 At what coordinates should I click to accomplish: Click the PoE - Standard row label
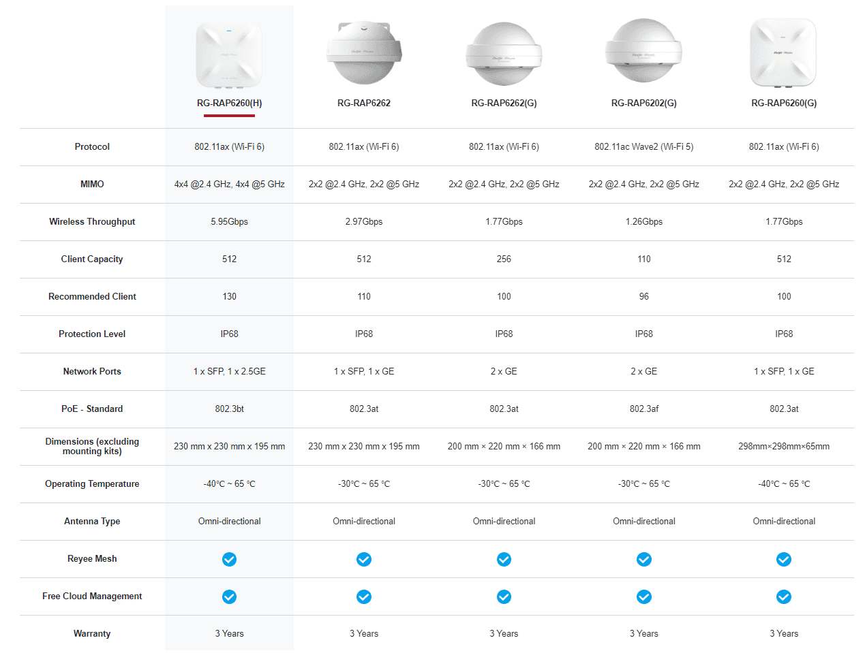tap(92, 409)
